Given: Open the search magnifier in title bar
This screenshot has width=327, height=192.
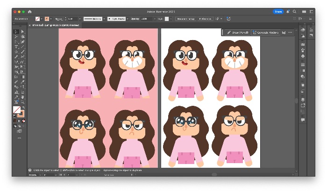Looking at the screenshot, I should pyautogui.click(x=294, y=12).
